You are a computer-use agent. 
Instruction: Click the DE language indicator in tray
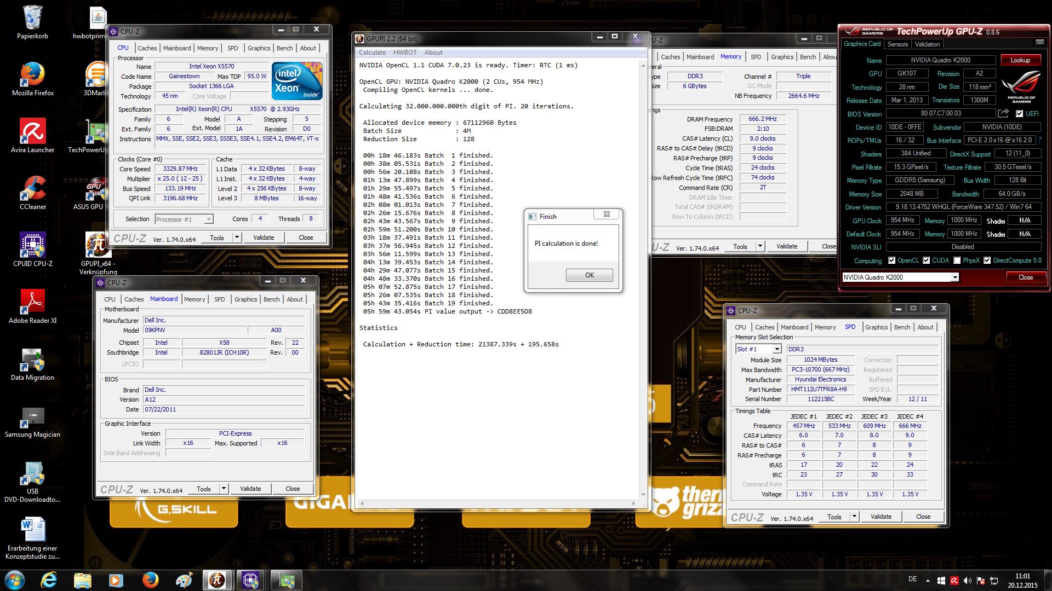click(x=912, y=579)
